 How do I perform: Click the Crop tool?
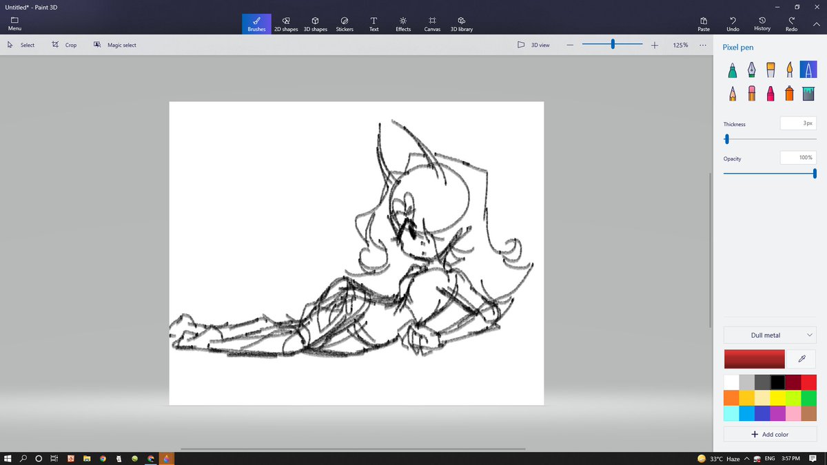pos(64,45)
